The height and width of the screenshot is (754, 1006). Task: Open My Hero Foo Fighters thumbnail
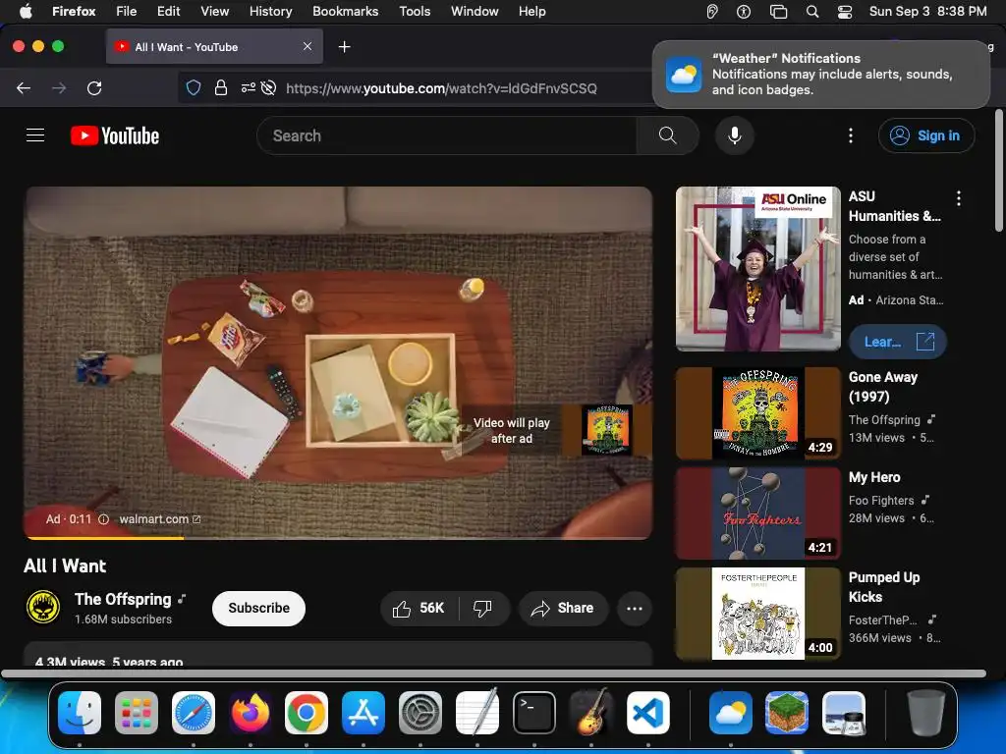[757, 512]
